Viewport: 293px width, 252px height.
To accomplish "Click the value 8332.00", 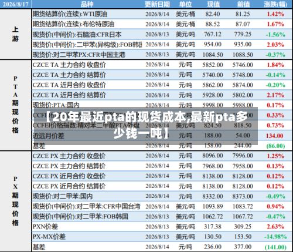I will click(213, 196).
